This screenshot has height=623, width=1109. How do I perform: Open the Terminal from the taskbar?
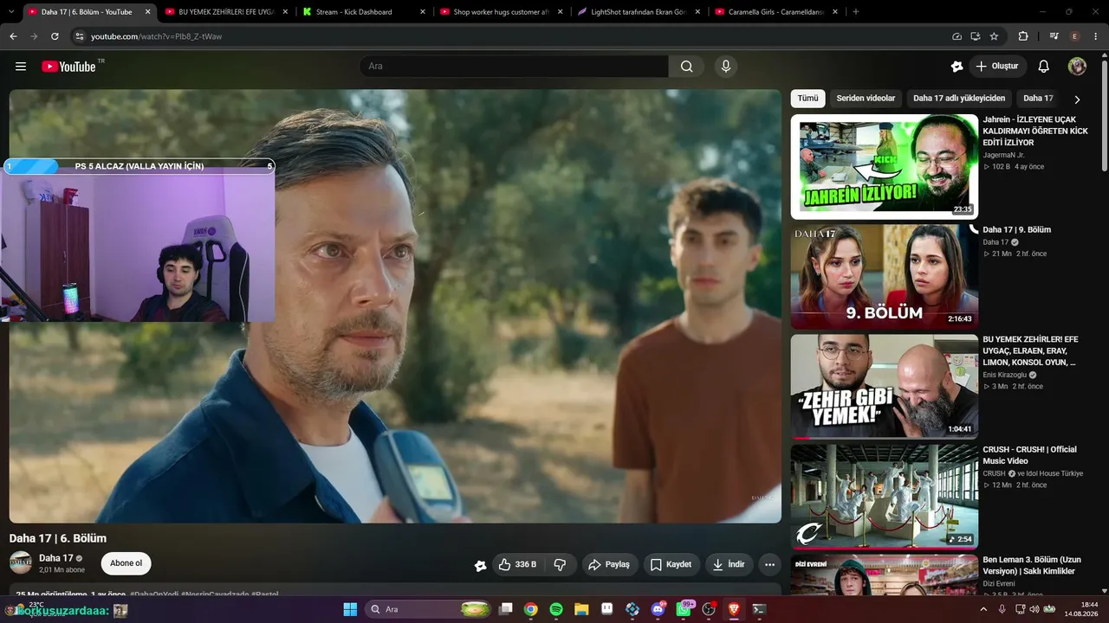tap(759, 609)
